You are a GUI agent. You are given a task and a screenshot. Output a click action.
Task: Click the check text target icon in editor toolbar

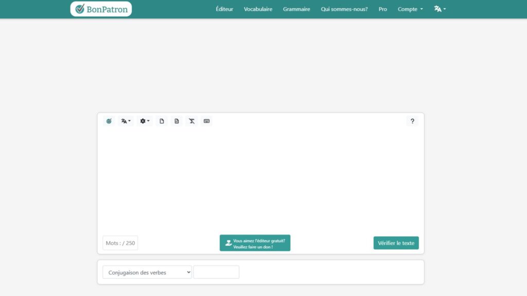tap(109, 121)
